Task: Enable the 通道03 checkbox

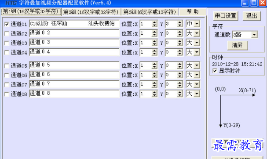Action: pyautogui.click(x=7, y=43)
